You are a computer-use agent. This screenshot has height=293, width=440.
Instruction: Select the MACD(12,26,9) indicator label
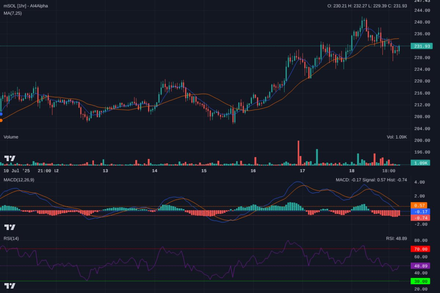coord(19,180)
